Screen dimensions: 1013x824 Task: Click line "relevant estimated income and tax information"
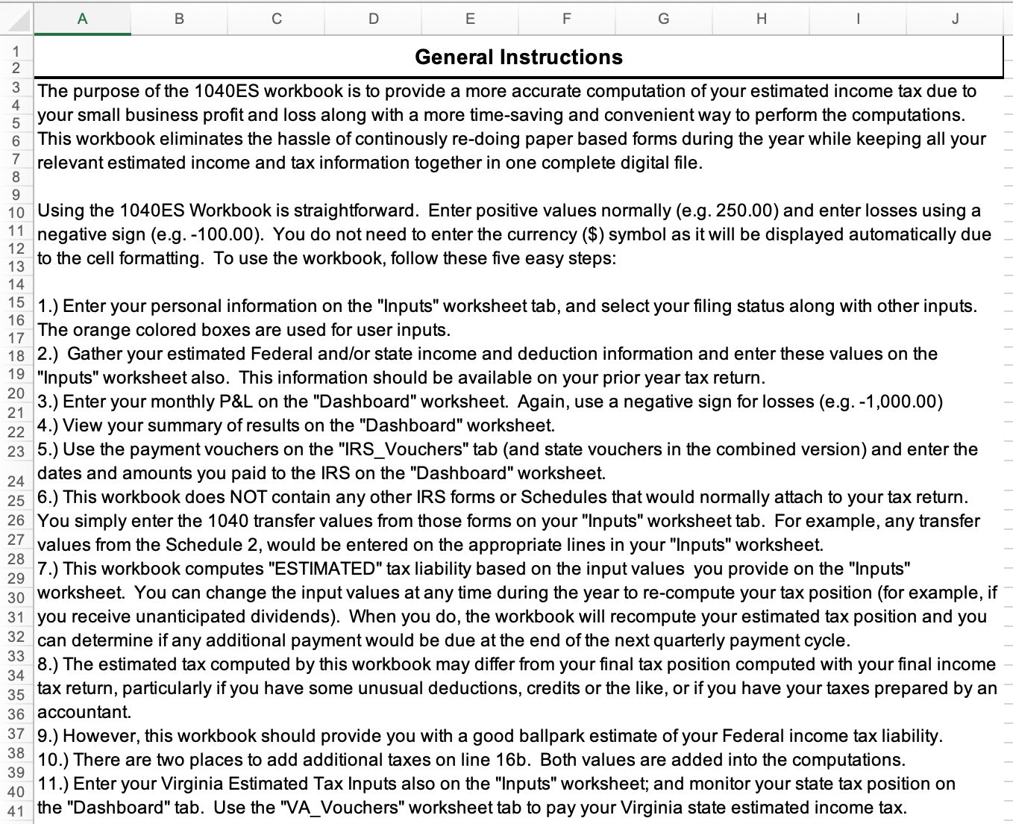pos(370,163)
